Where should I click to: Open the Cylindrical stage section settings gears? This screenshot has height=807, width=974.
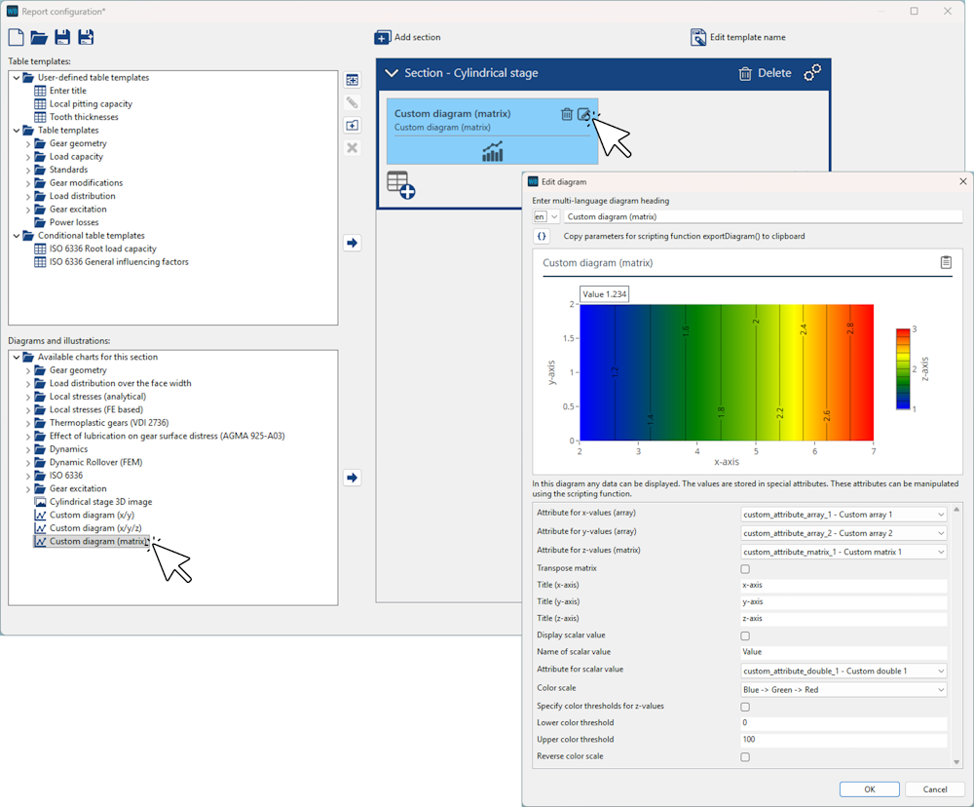pos(812,73)
